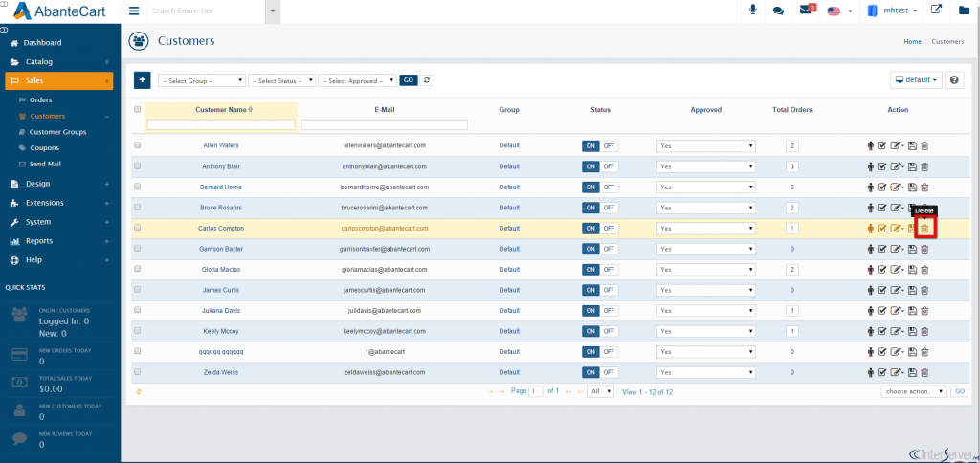
Task: Click the folder icon in top-right header
Action: pos(965,10)
